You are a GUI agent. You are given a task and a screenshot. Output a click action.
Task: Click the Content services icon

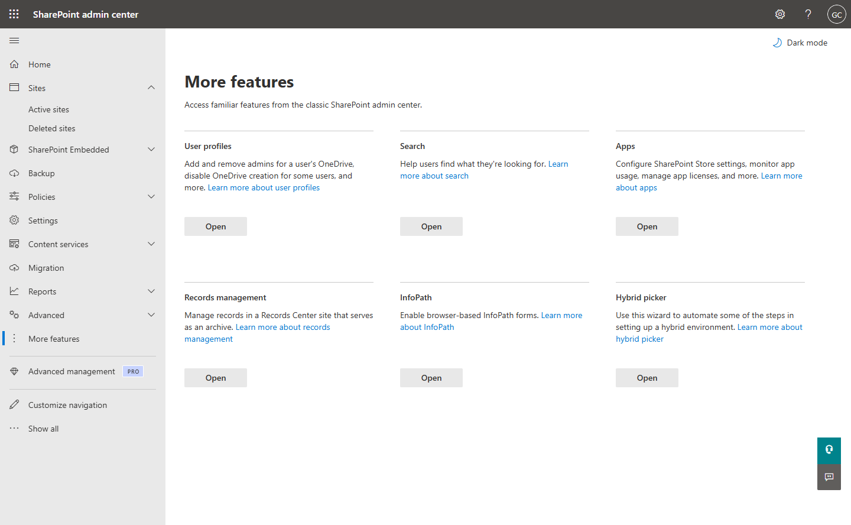[x=14, y=244]
